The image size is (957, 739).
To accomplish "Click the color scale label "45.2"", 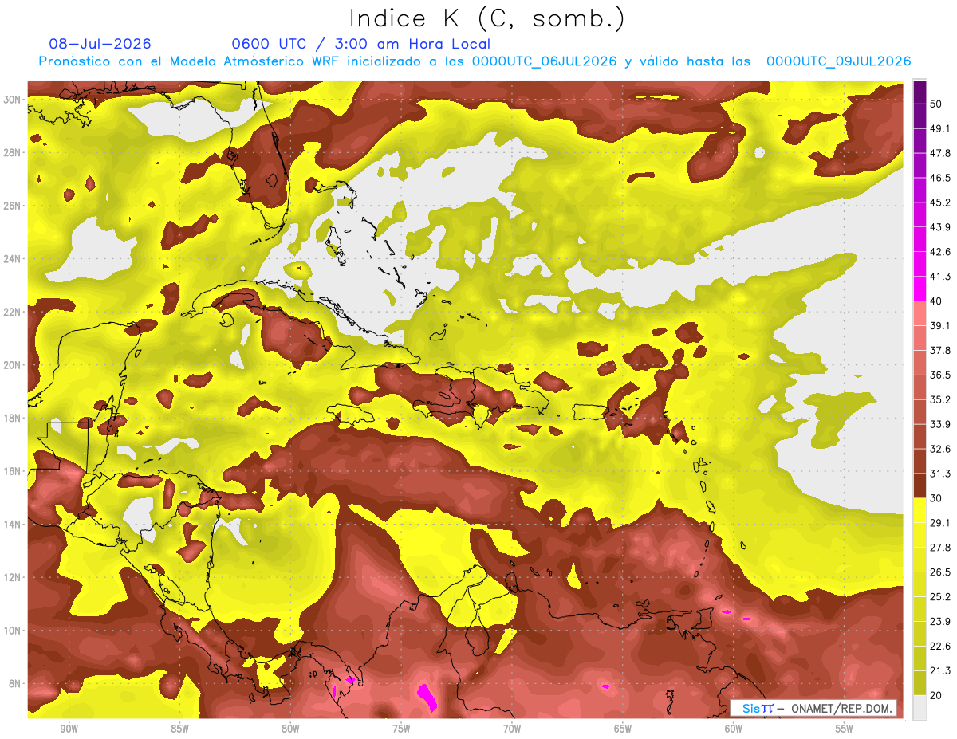I will (x=940, y=202).
